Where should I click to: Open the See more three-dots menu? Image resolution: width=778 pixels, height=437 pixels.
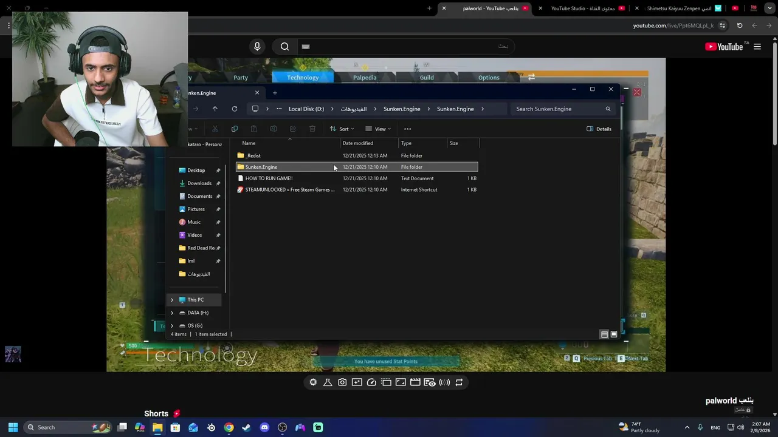[x=408, y=129]
